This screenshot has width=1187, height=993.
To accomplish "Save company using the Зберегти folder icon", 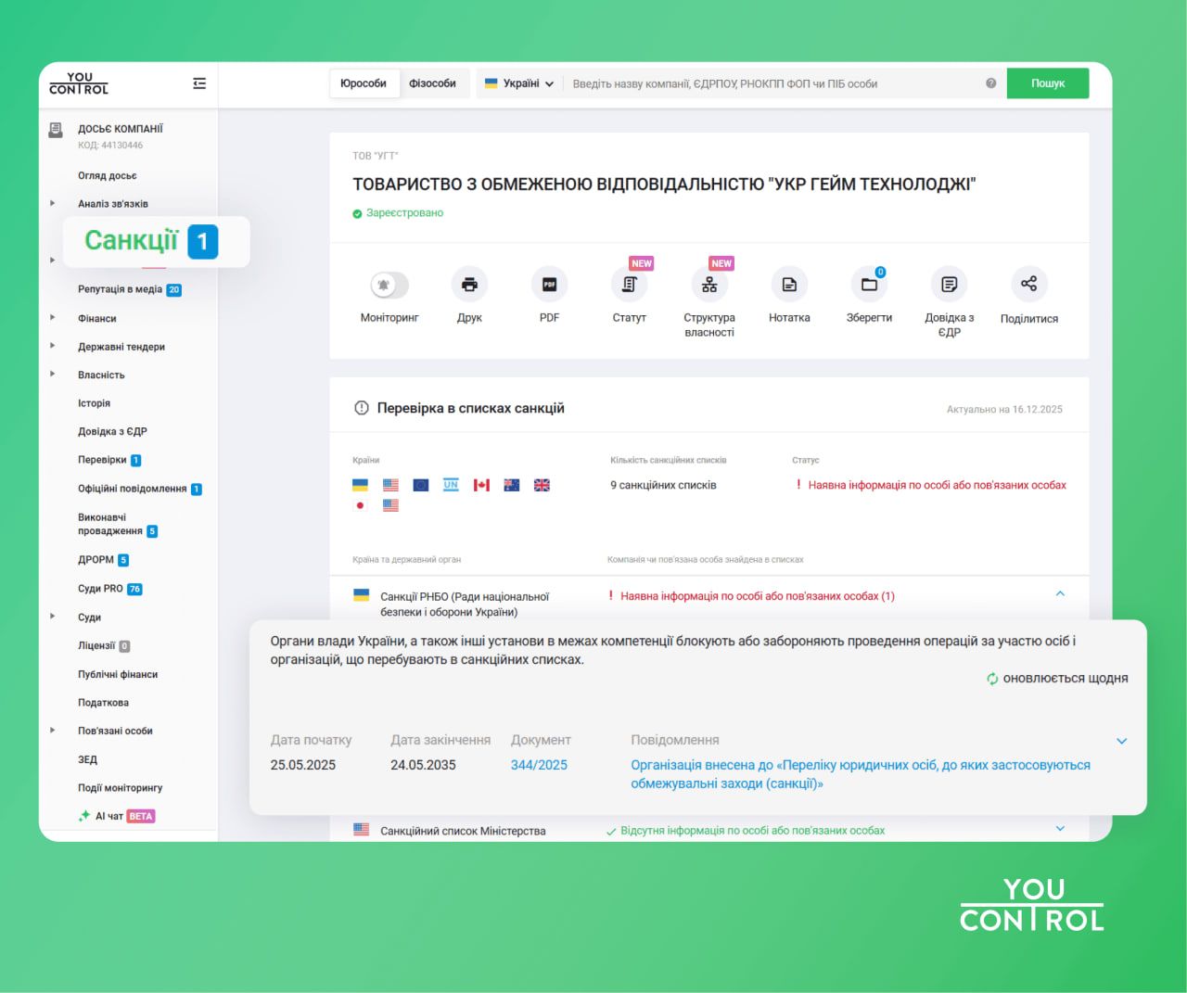I will (x=869, y=285).
